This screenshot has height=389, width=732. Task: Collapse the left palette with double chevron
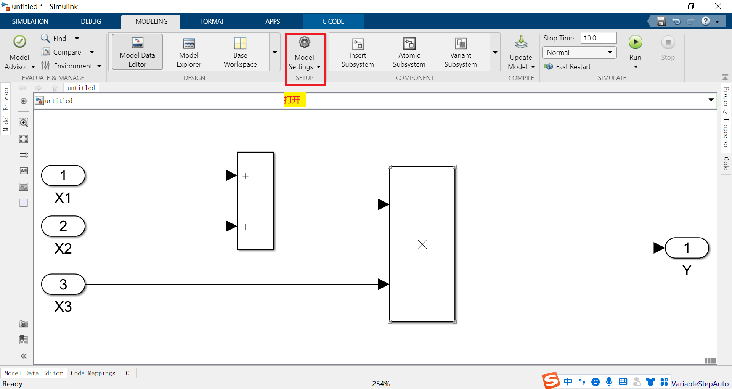24,356
